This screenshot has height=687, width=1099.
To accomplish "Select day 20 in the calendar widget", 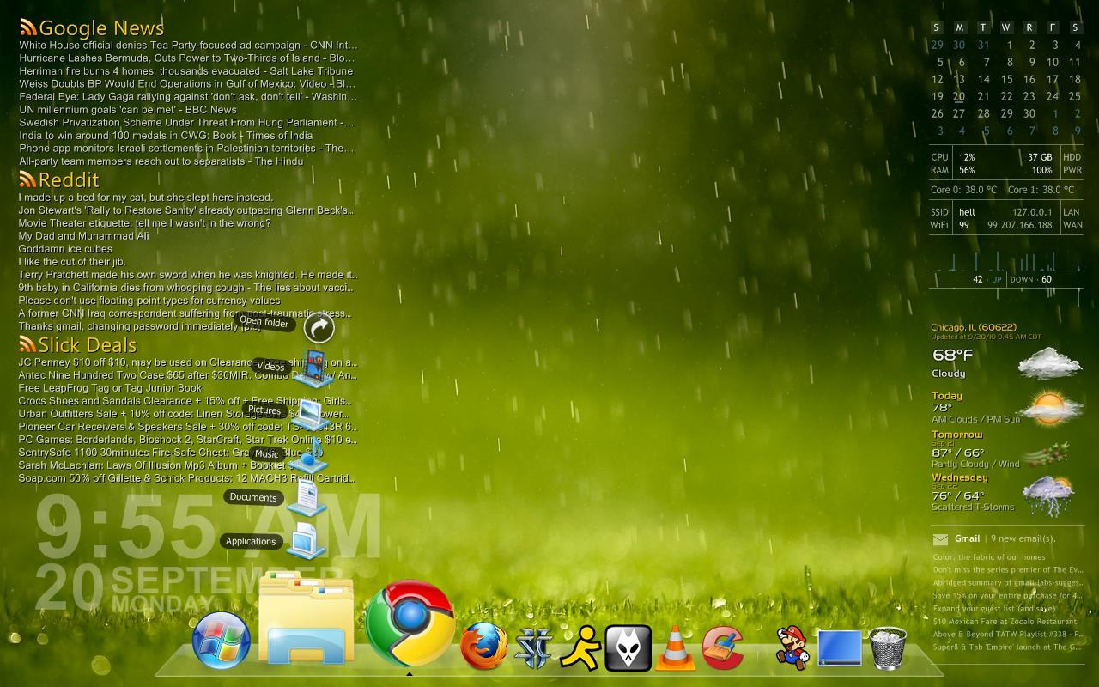I will pos(959,97).
